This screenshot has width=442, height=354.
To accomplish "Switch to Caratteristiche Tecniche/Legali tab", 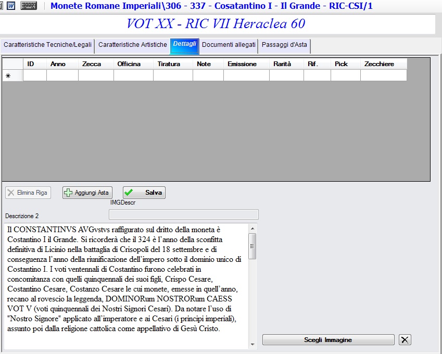I will [47, 46].
